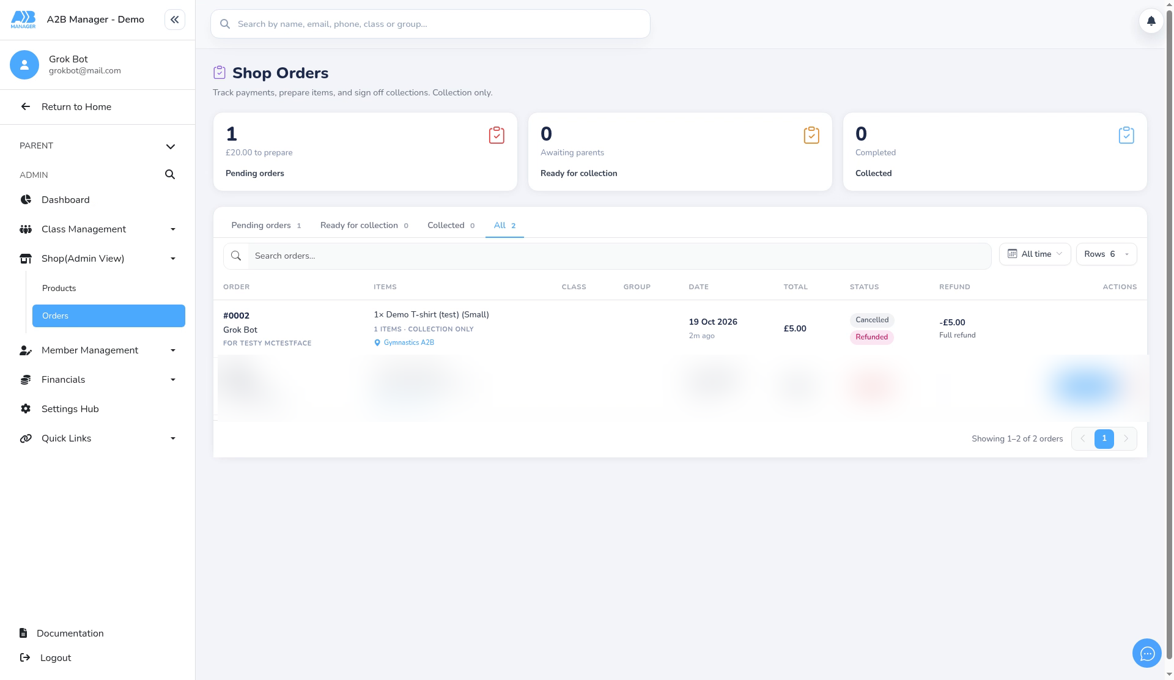Click the Dashboard pie chart icon

[26, 199]
